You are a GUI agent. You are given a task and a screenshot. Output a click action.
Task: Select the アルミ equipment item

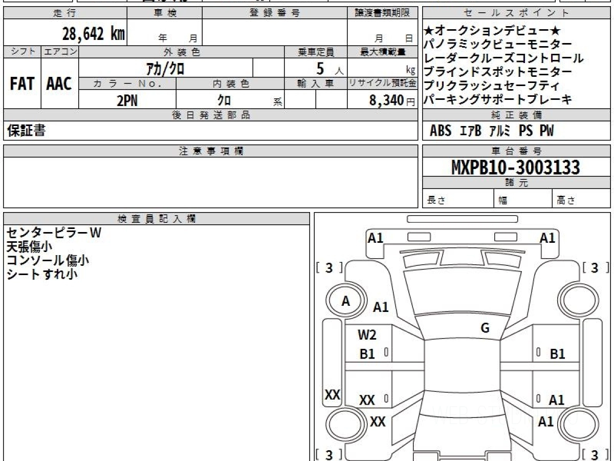click(x=499, y=131)
